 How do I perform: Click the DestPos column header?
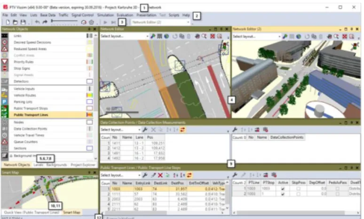point(177,183)
